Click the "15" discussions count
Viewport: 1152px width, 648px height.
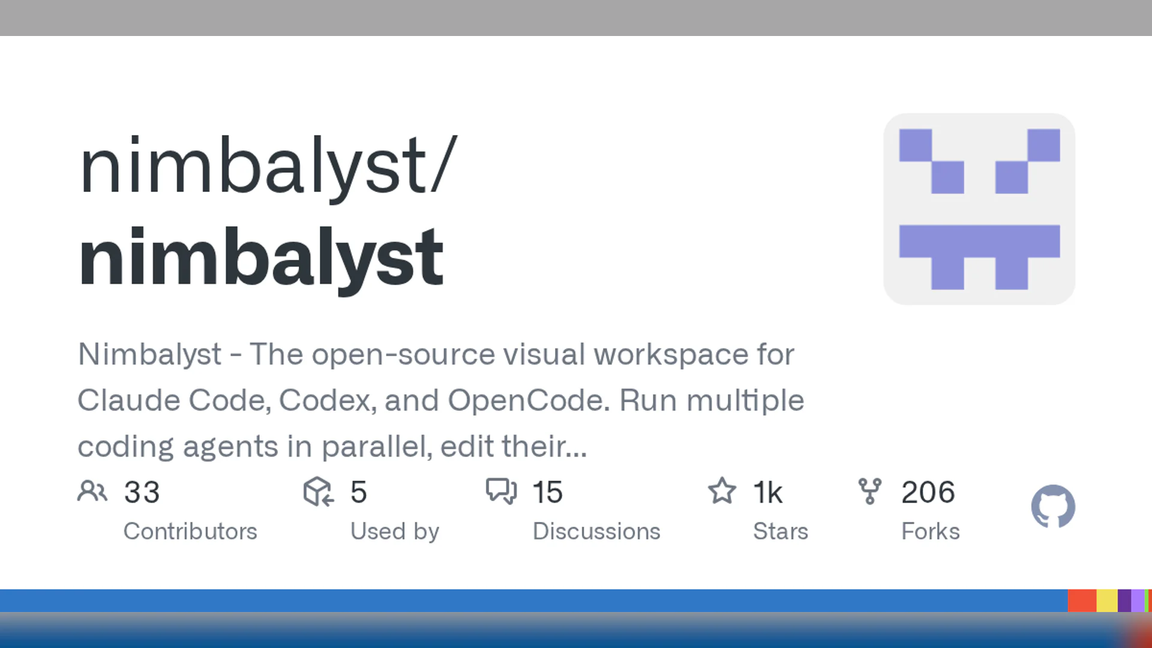pos(548,492)
